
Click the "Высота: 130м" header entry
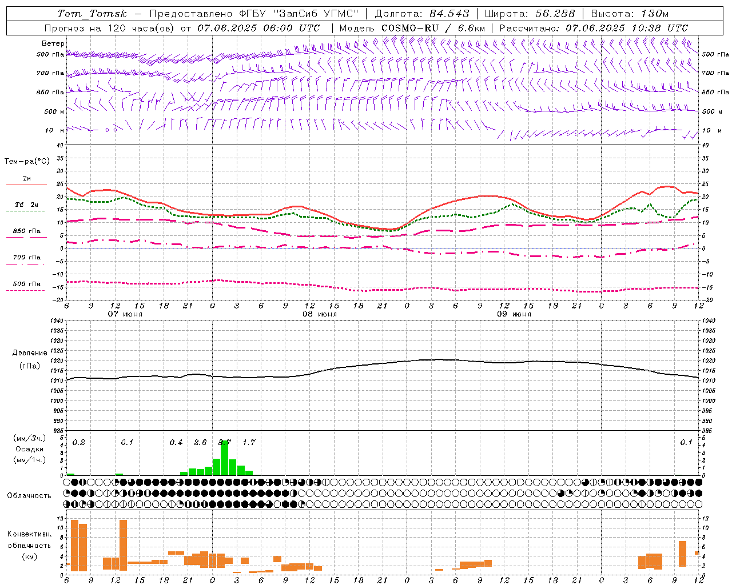click(x=630, y=14)
